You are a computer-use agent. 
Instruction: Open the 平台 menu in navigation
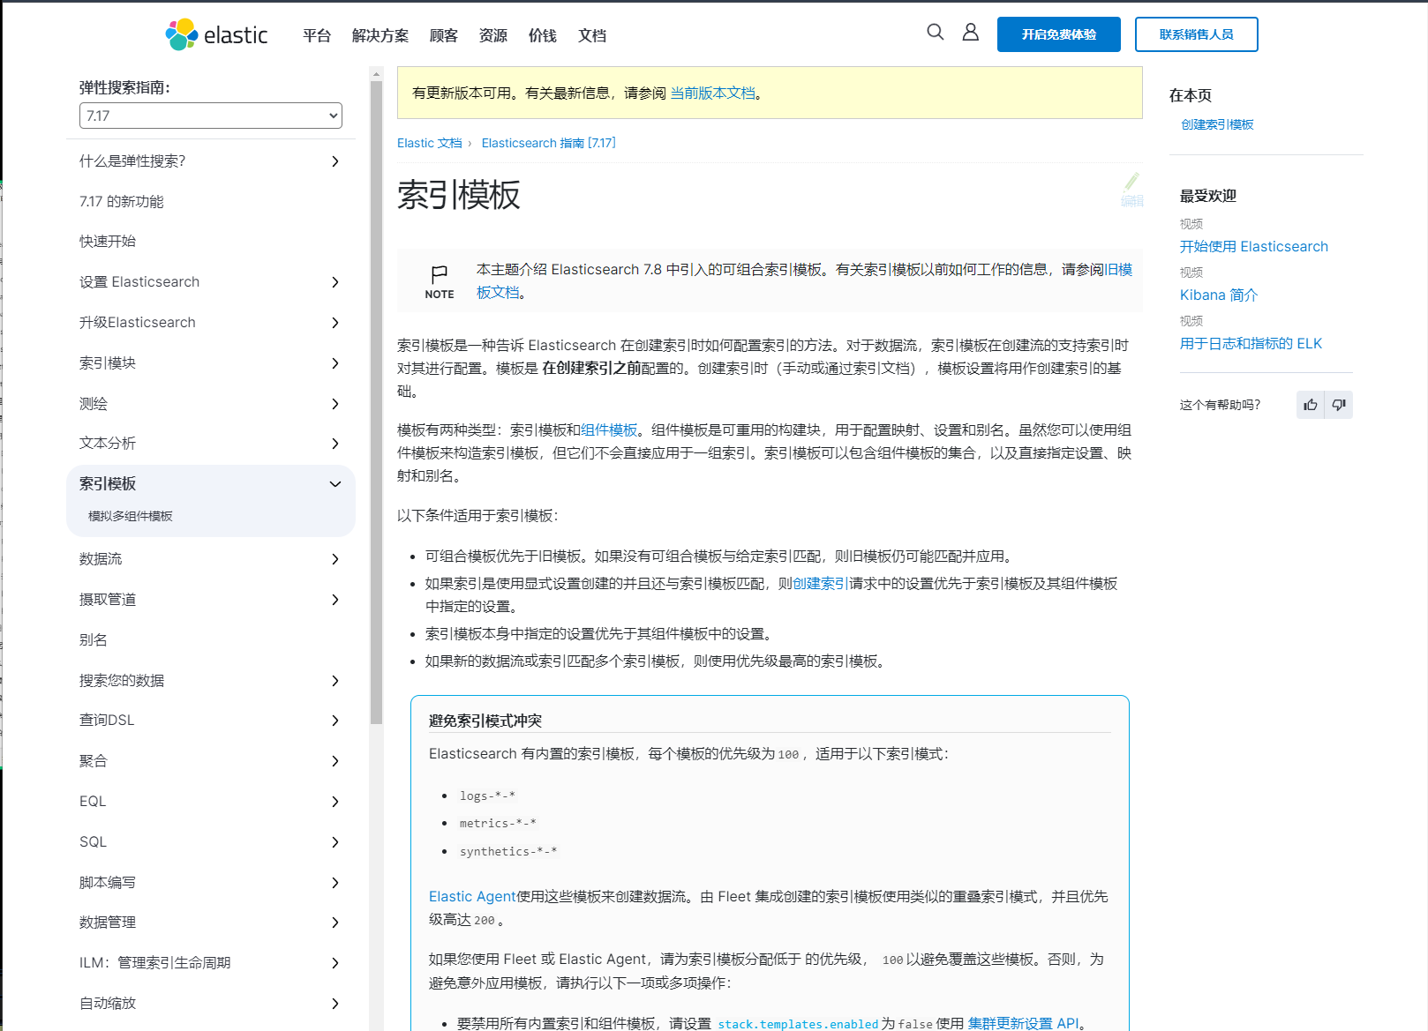[x=316, y=36]
